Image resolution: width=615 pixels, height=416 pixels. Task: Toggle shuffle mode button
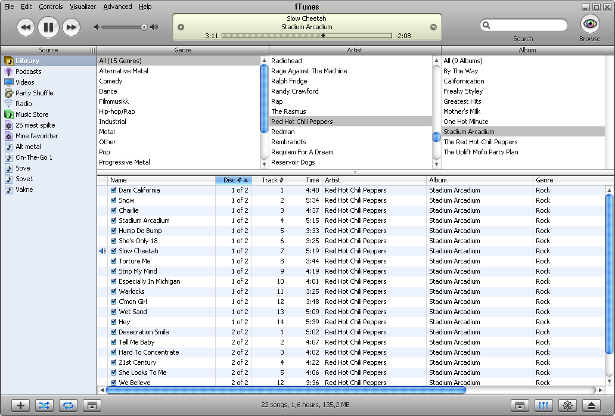(x=44, y=405)
